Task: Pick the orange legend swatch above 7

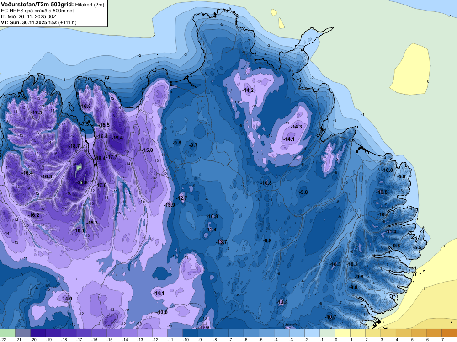Action: coord(449,333)
